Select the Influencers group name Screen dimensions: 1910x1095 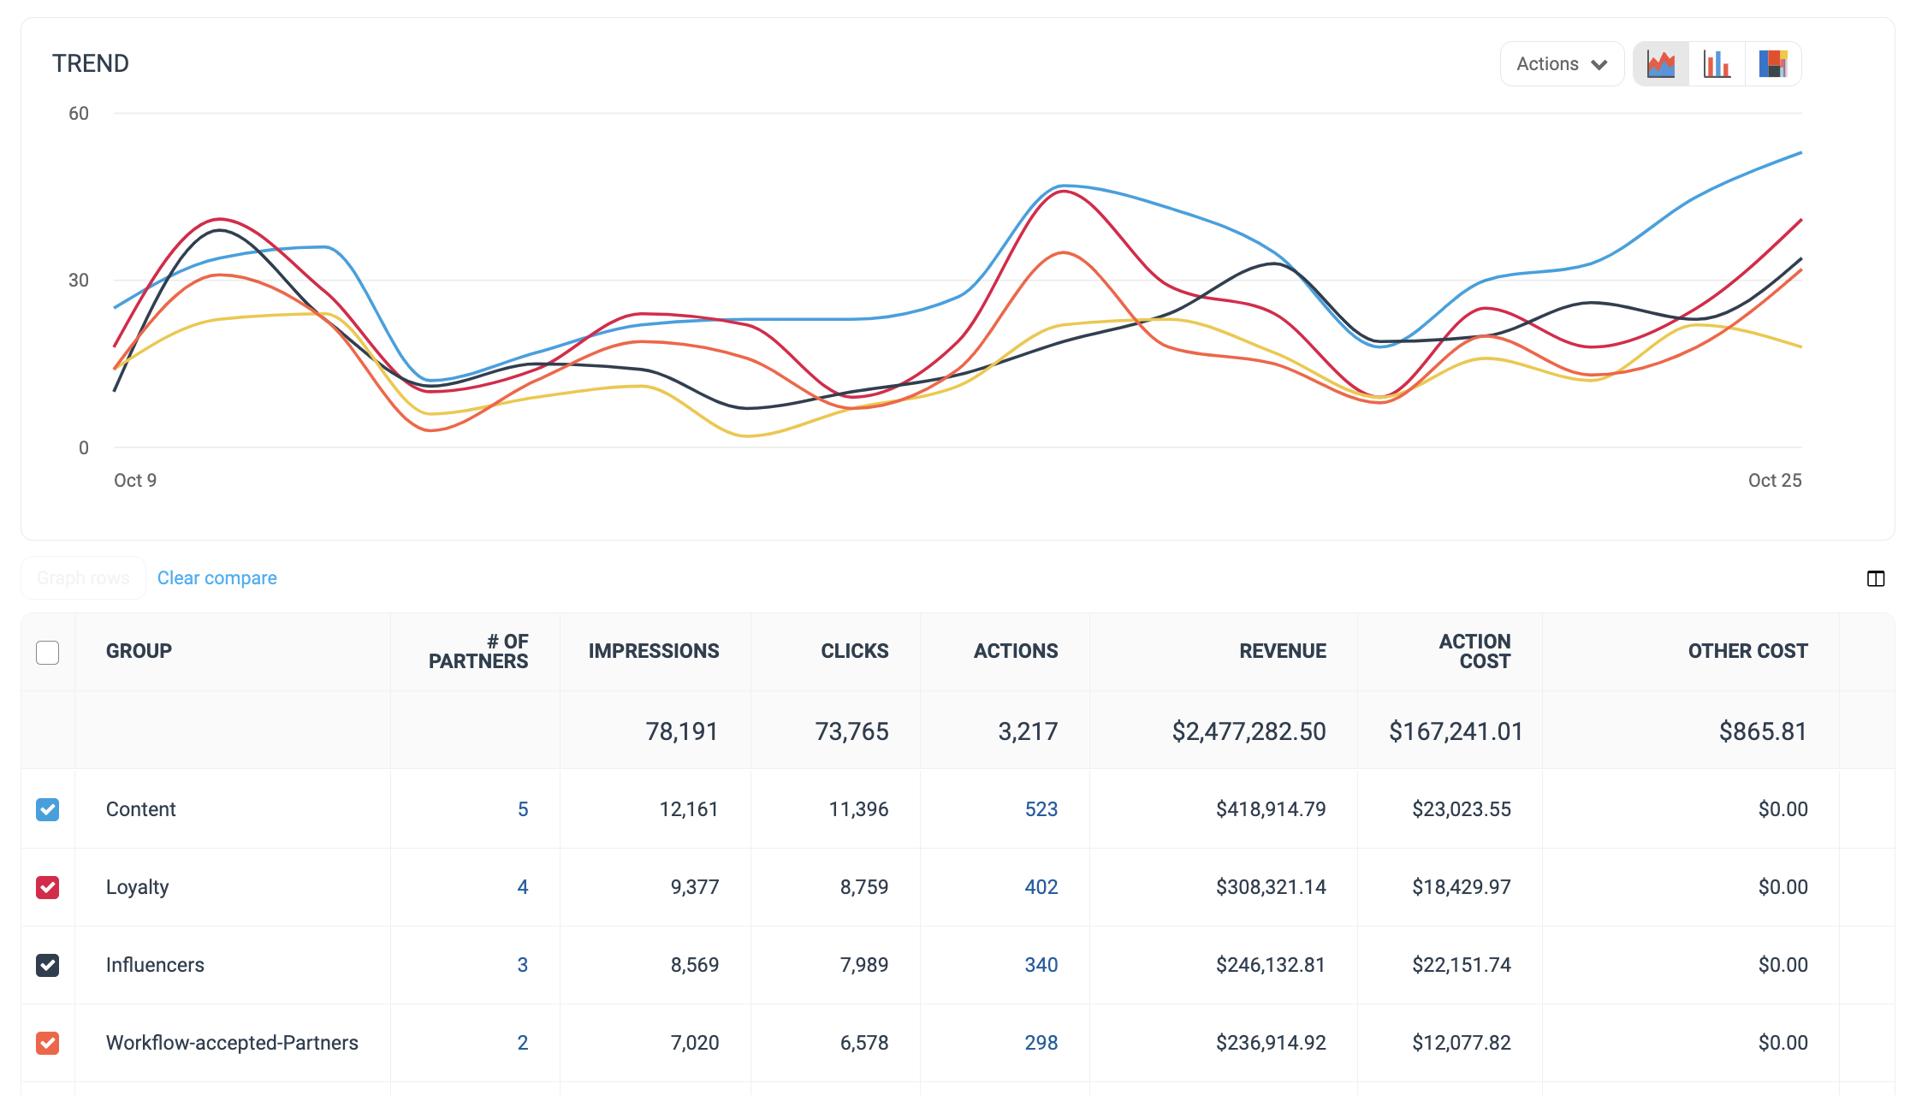(x=155, y=965)
